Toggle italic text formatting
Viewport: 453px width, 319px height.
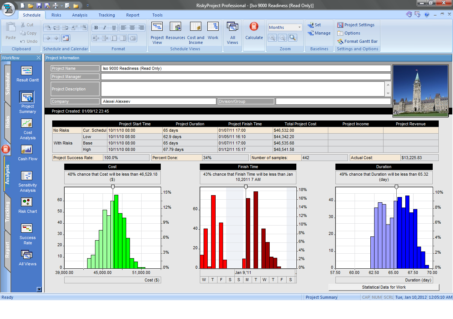(x=104, y=27)
